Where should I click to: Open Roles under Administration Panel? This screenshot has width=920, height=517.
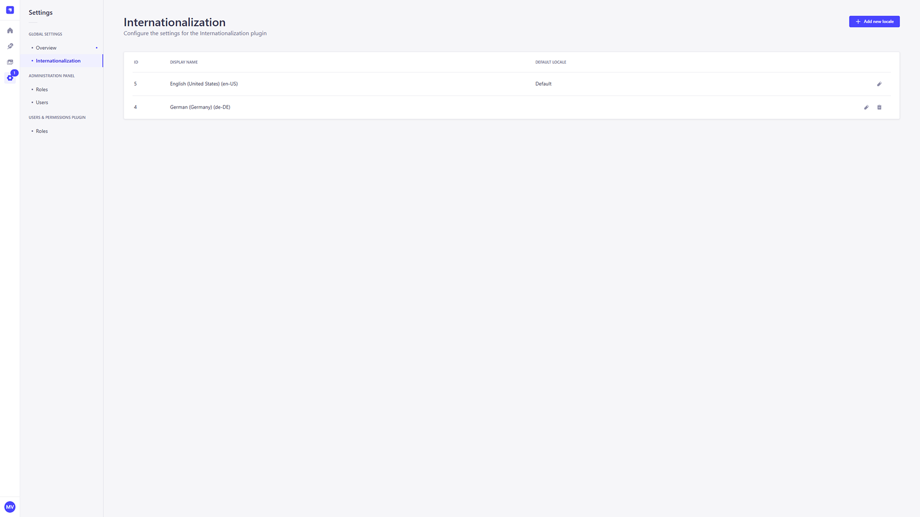coord(42,90)
